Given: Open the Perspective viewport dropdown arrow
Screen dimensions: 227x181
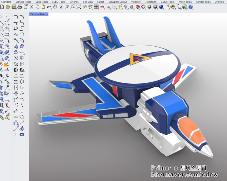Looking at the screenshot, I should pyautogui.click(x=47, y=14).
